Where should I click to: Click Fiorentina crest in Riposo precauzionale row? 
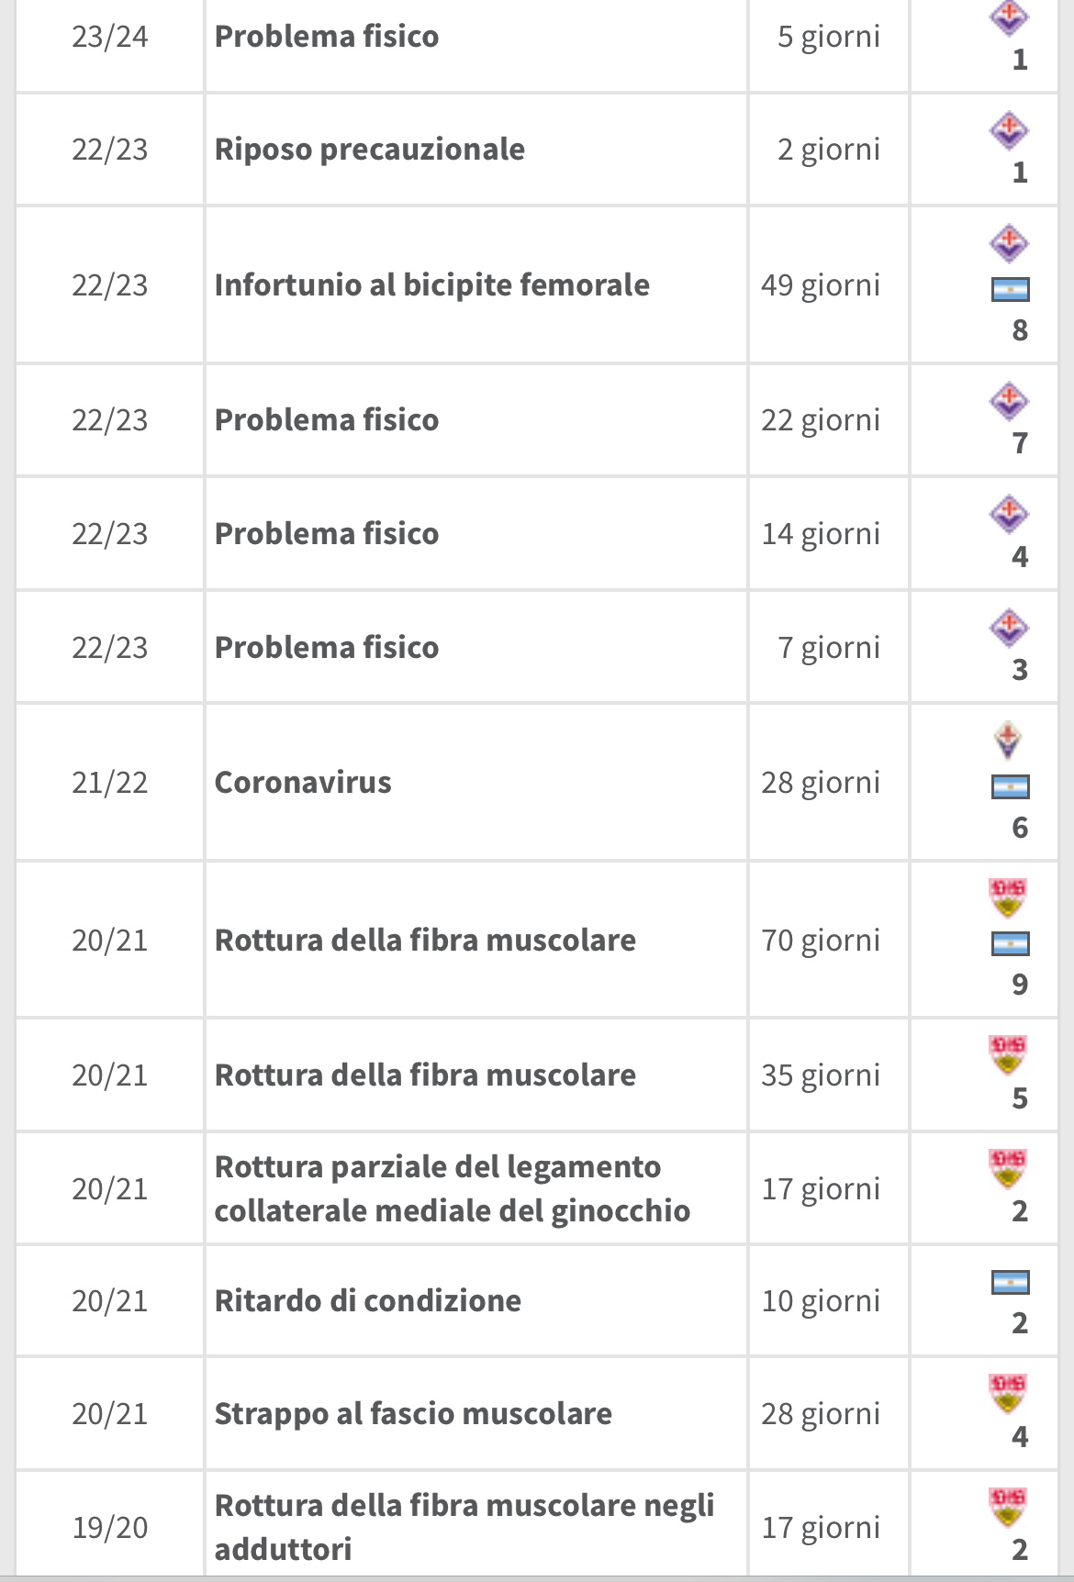[1009, 130]
